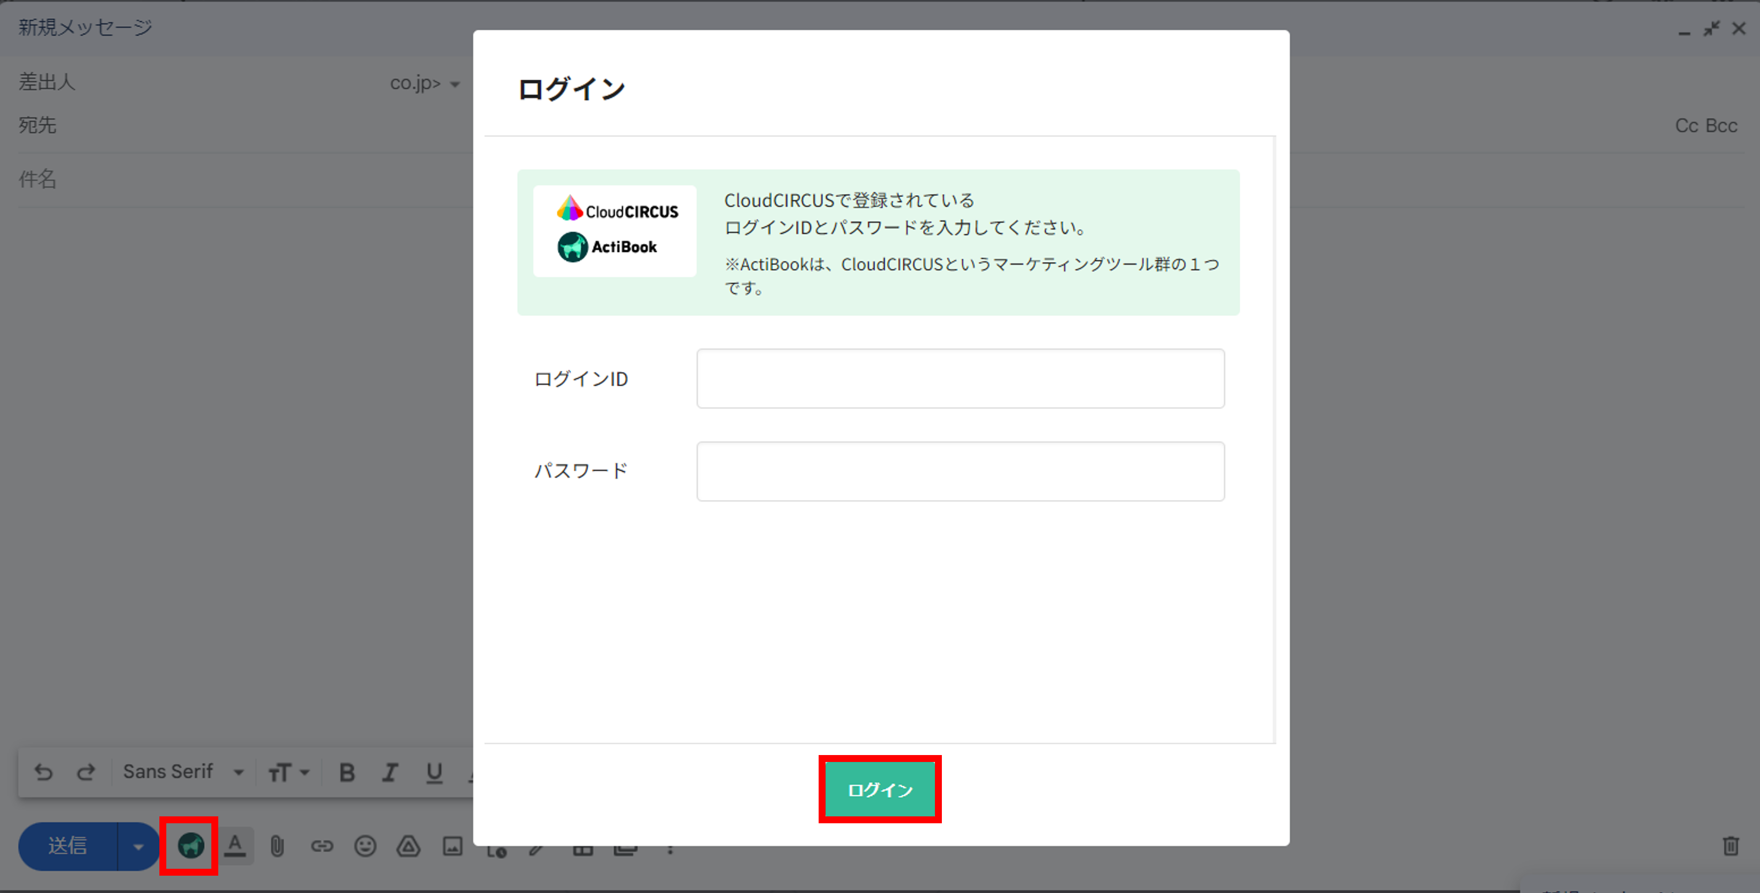Click the attach files paperclip icon
Screen dimensions: 1760x893
click(277, 847)
